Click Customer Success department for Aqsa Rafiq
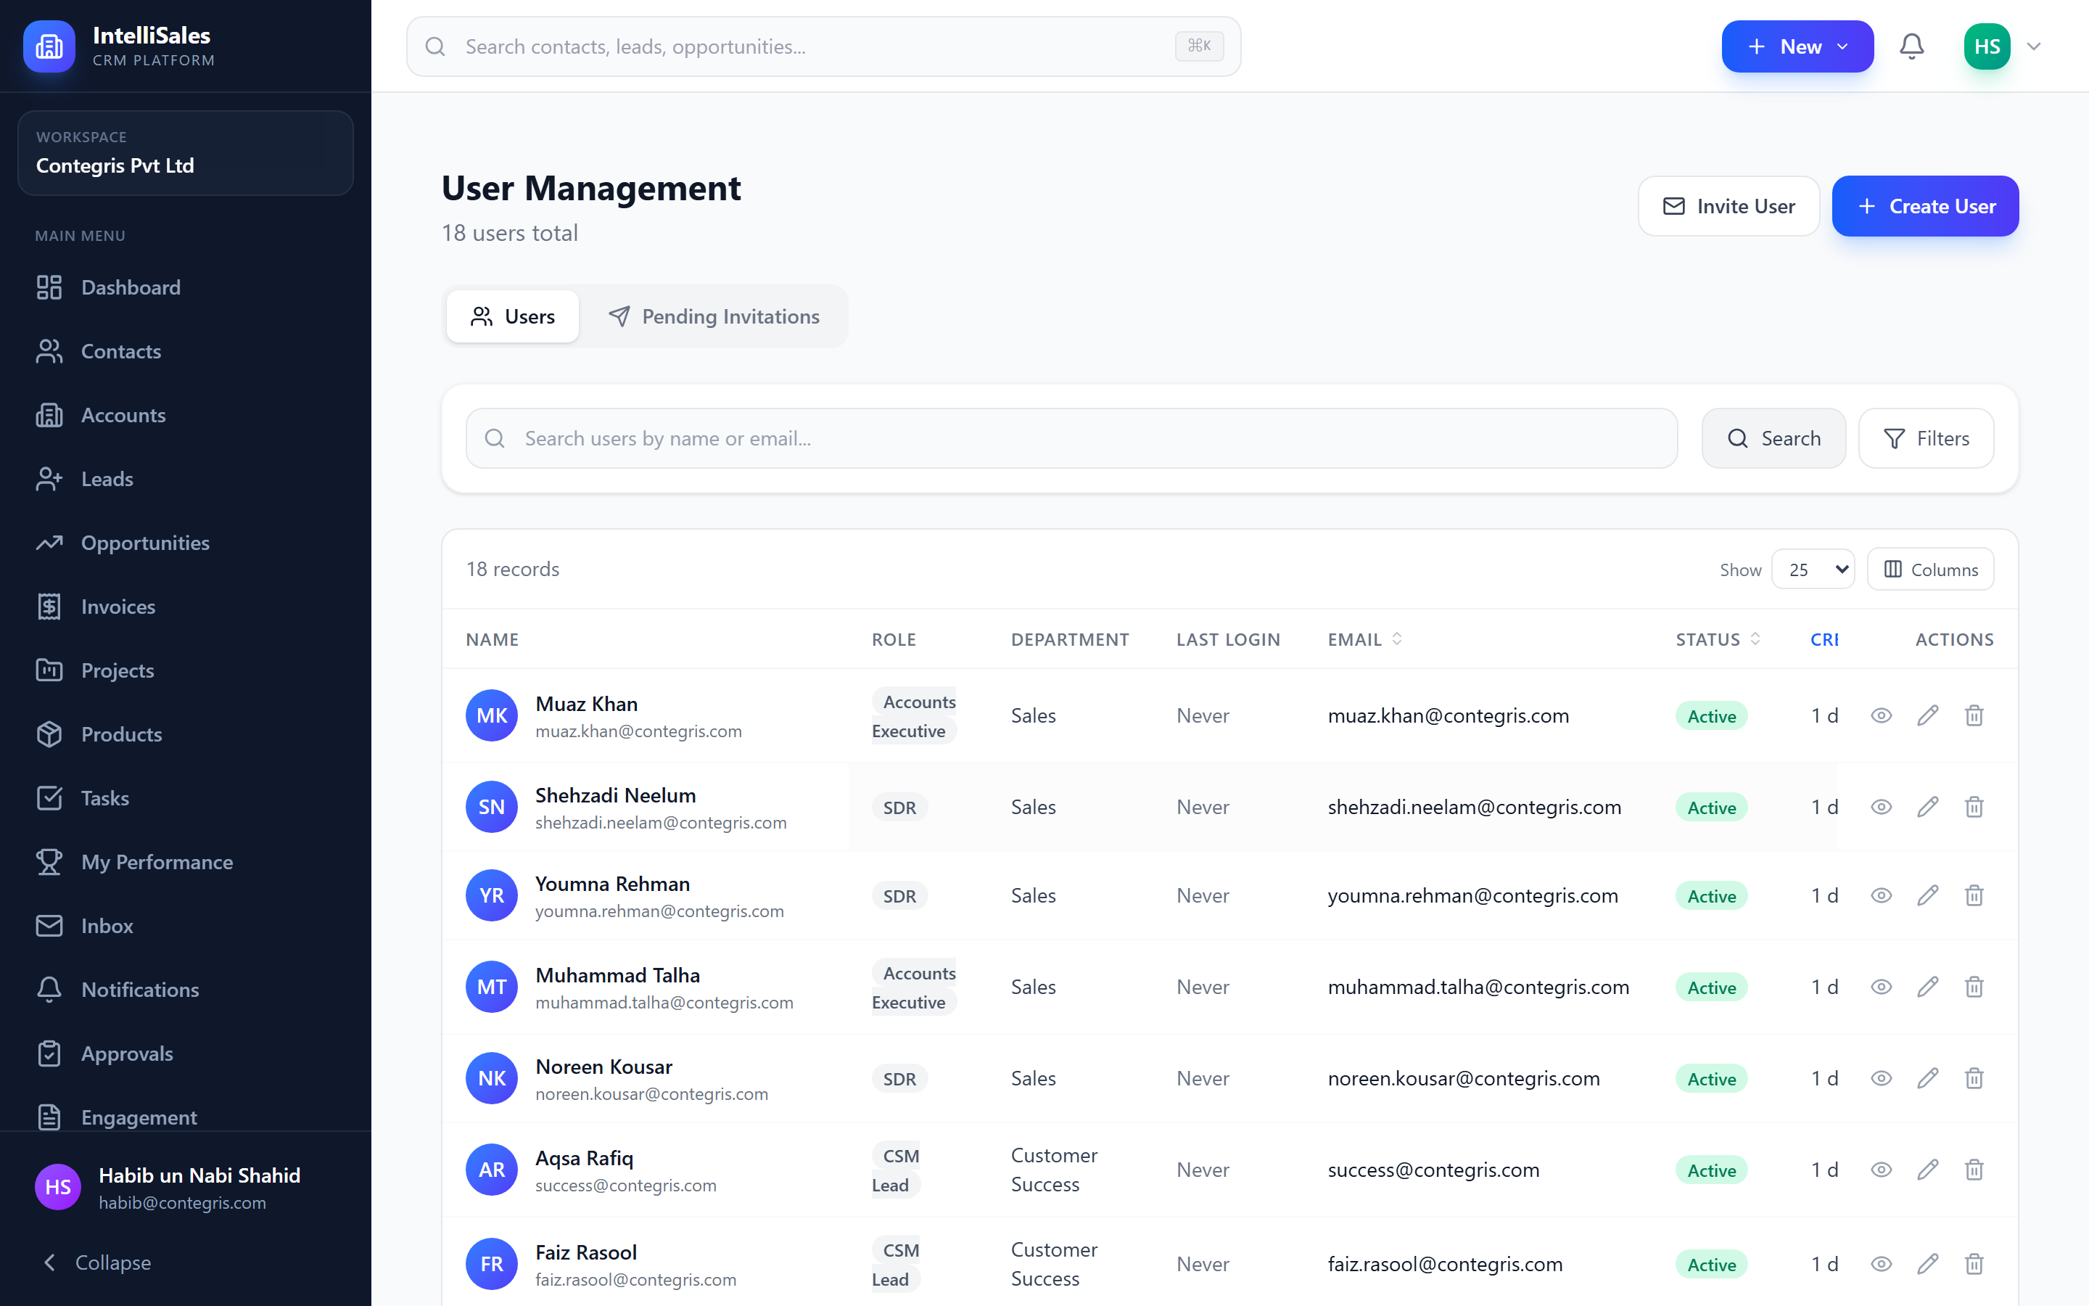The width and height of the screenshot is (2089, 1306). (1053, 1170)
